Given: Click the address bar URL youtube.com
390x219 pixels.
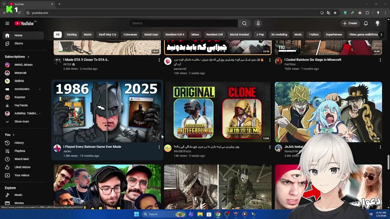Looking at the screenshot, I should 40,13.
